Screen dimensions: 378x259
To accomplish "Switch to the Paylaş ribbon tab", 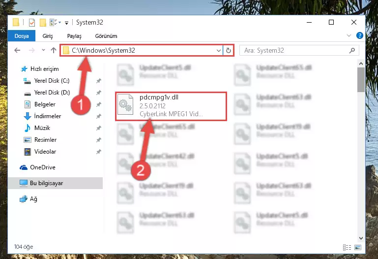I will [x=74, y=36].
